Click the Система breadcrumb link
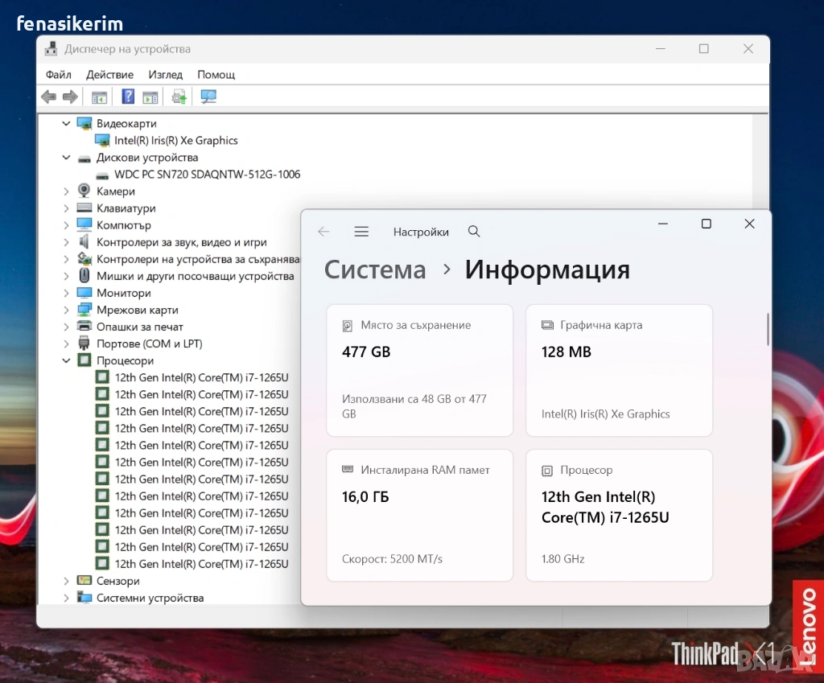The height and width of the screenshot is (683, 824). [x=375, y=269]
